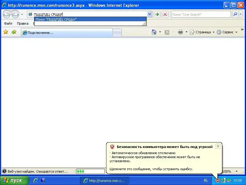Image resolution: width=246 pixels, height=185 pixels.
Task: Open Favorites Center star icon
Action: point(6,32)
